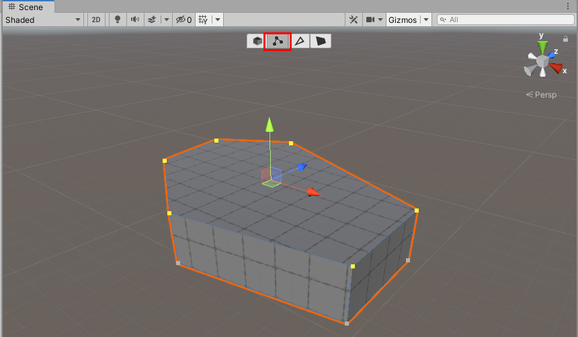
Task: Click the green Y axis cone on gizmo
Action: coord(542,46)
